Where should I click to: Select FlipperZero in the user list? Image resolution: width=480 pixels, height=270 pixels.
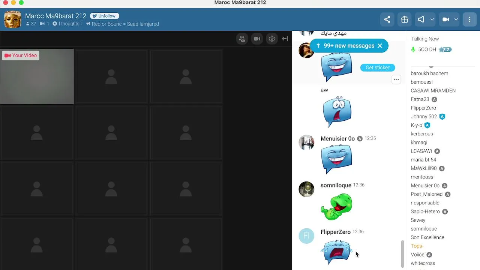pos(423,108)
